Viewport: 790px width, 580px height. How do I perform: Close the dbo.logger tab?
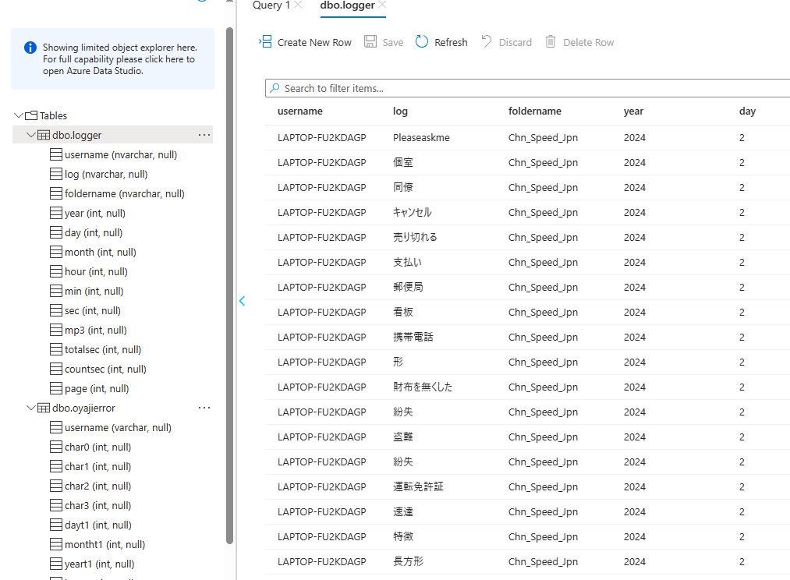pyautogui.click(x=382, y=5)
